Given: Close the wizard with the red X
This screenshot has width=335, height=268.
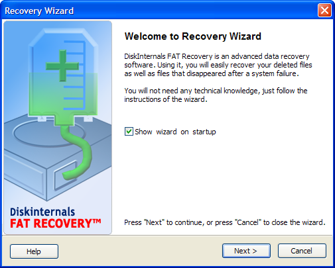Looking at the screenshot, I should click(324, 11).
